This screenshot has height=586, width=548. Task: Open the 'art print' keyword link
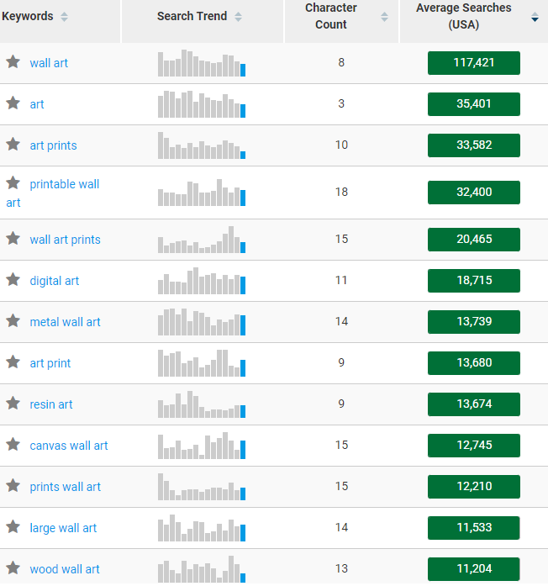(x=50, y=363)
